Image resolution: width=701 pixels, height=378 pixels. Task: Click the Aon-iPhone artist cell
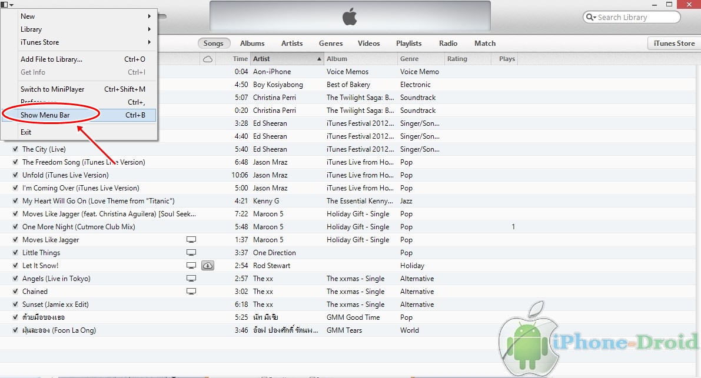coord(272,71)
